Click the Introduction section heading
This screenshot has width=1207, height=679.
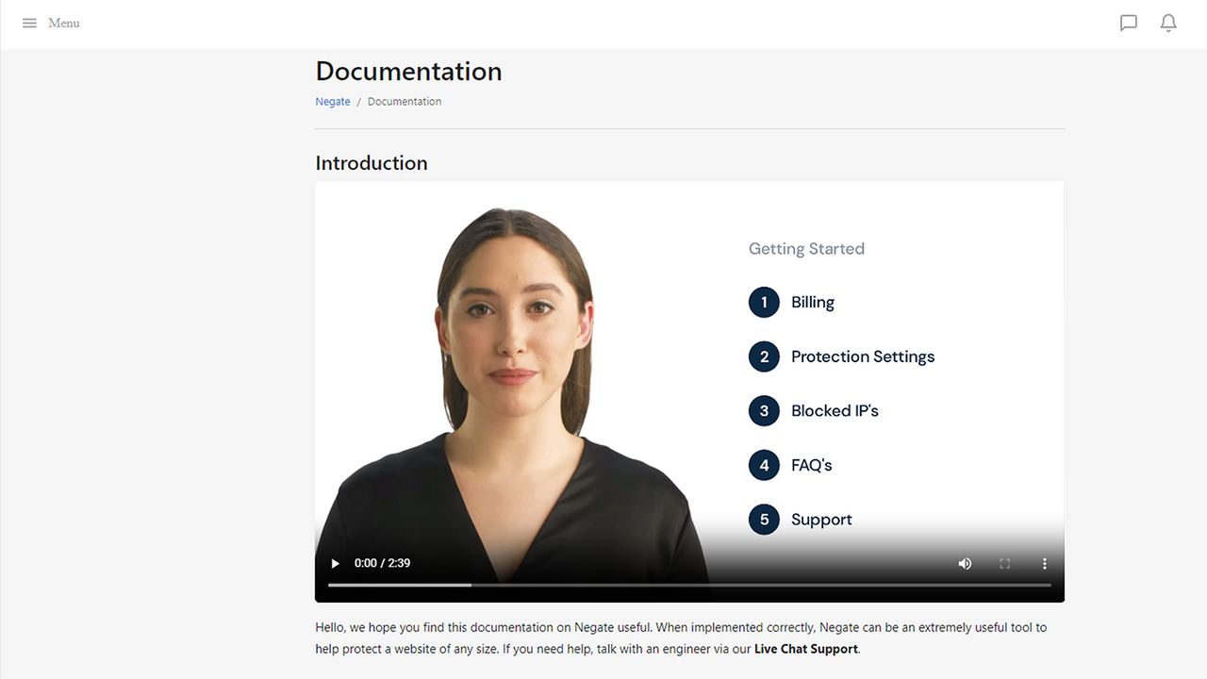[372, 163]
